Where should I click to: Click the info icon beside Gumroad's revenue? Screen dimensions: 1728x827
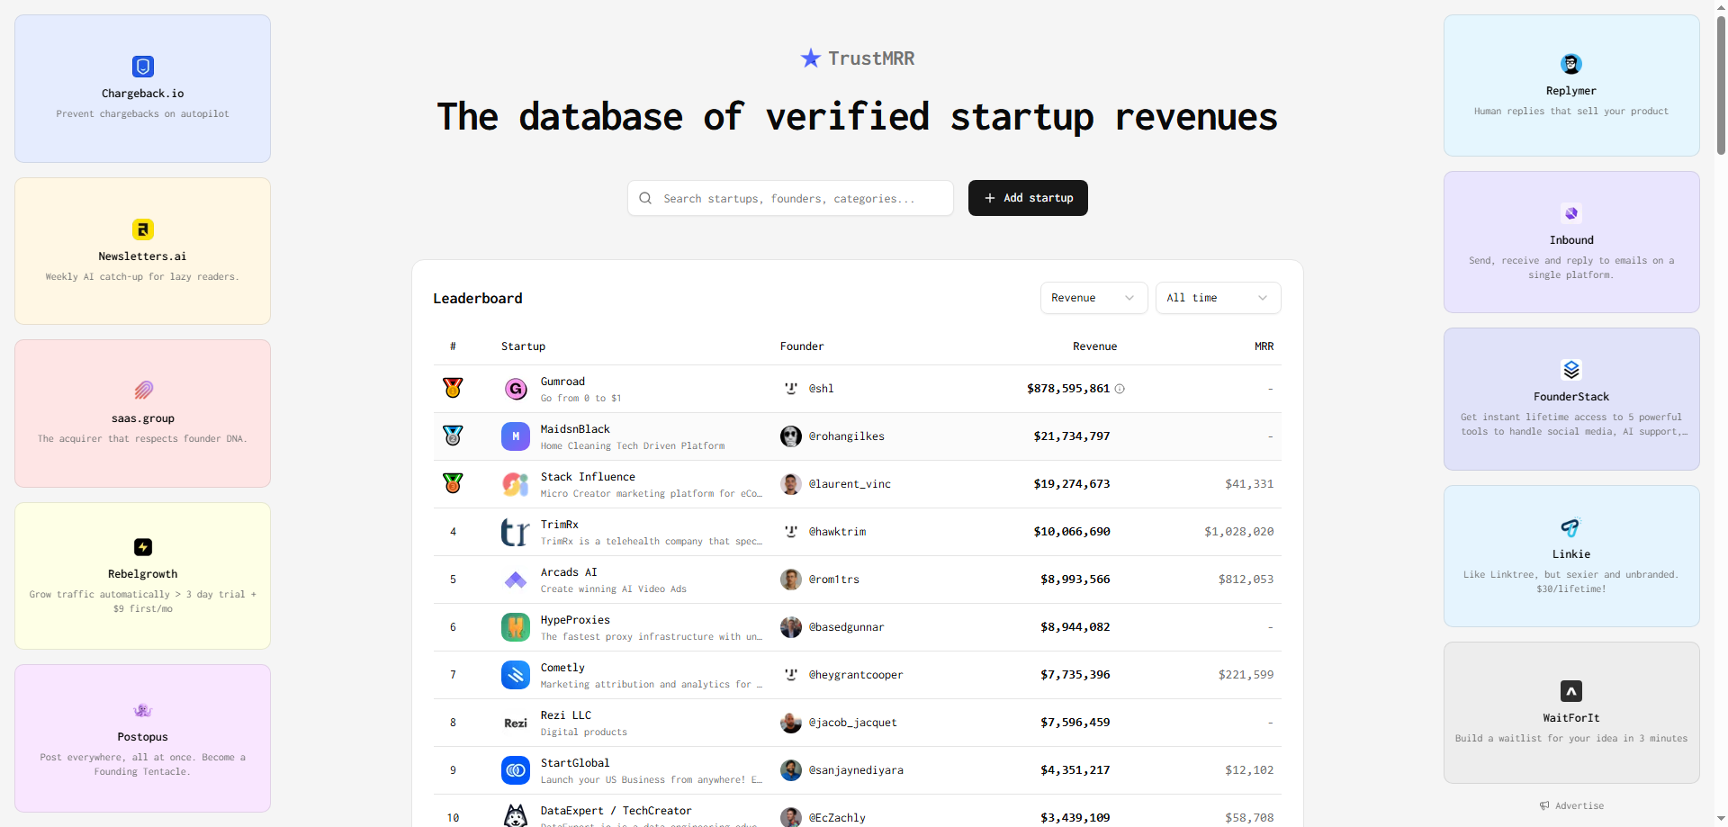[x=1120, y=388]
